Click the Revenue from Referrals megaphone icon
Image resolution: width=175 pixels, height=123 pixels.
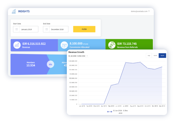[x=112, y=45]
